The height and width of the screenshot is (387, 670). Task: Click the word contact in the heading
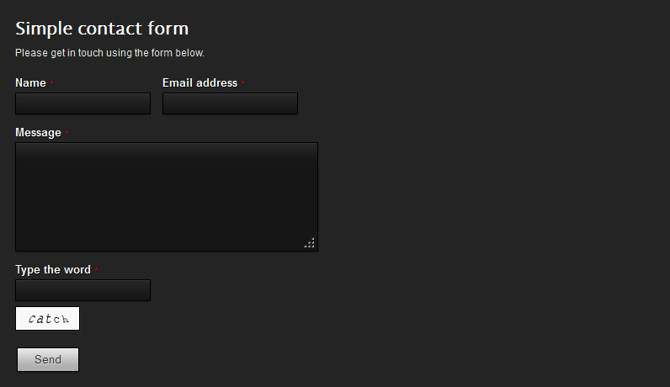[x=109, y=29]
